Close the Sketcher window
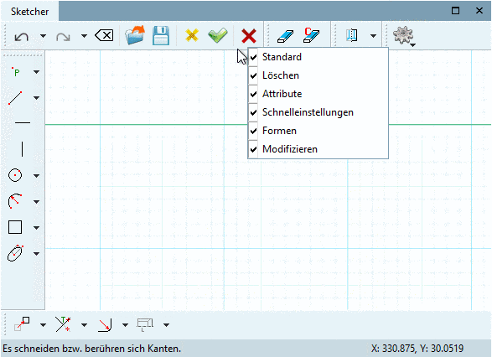The image size is (492, 357). click(x=479, y=11)
